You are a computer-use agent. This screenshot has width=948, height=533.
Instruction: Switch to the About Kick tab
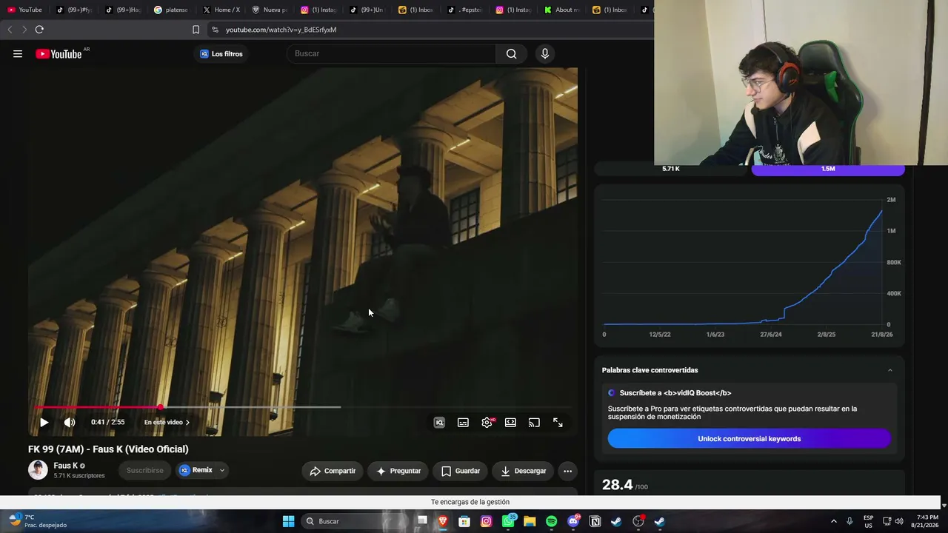pyautogui.click(x=563, y=10)
